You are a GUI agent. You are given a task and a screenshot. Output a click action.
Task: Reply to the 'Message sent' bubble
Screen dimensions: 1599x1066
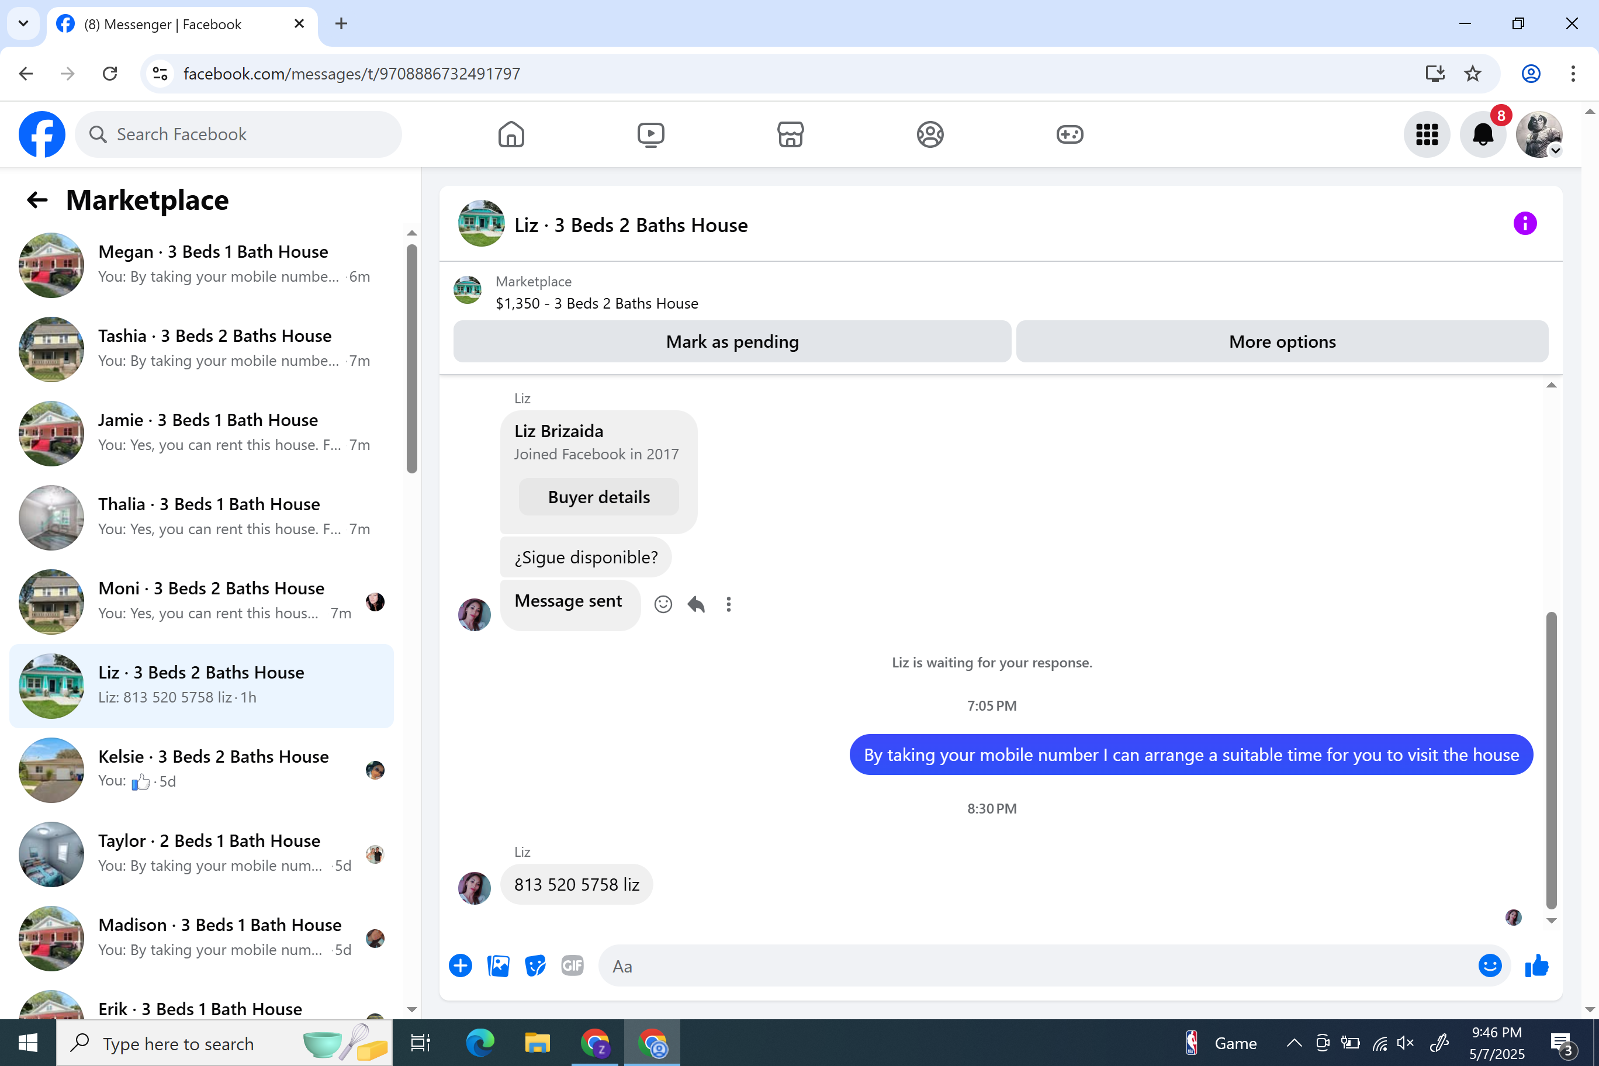click(x=695, y=604)
